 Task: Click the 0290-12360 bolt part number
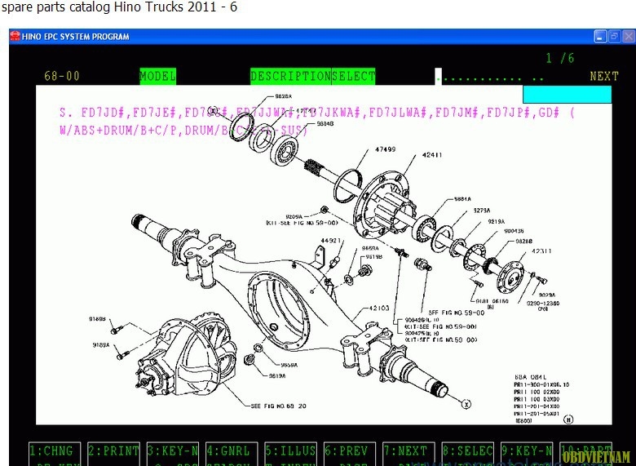click(543, 304)
